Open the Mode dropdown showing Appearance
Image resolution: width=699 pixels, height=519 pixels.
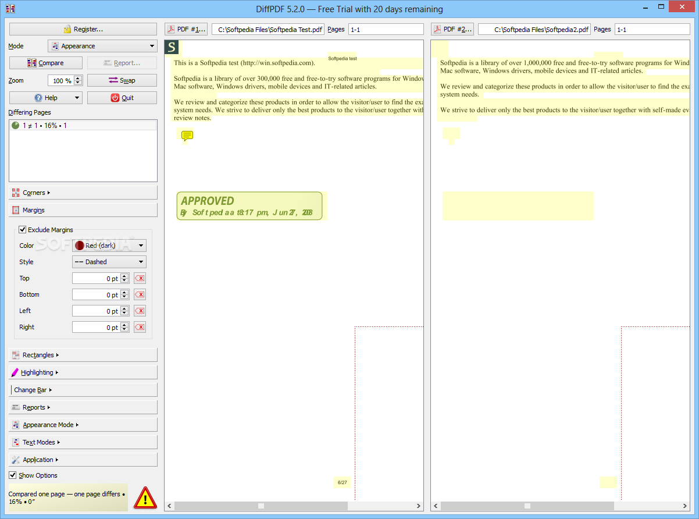[102, 46]
